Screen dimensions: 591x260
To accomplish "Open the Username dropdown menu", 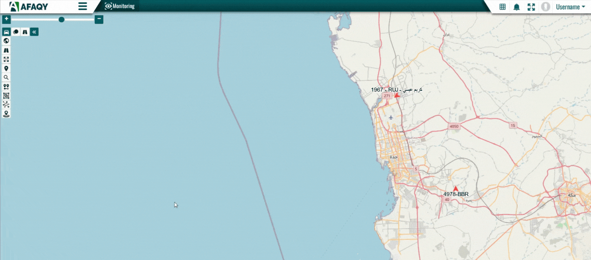I will [570, 7].
